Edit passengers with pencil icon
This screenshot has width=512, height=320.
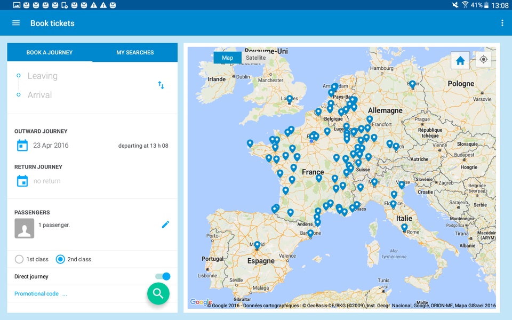pyautogui.click(x=165, y=225)
